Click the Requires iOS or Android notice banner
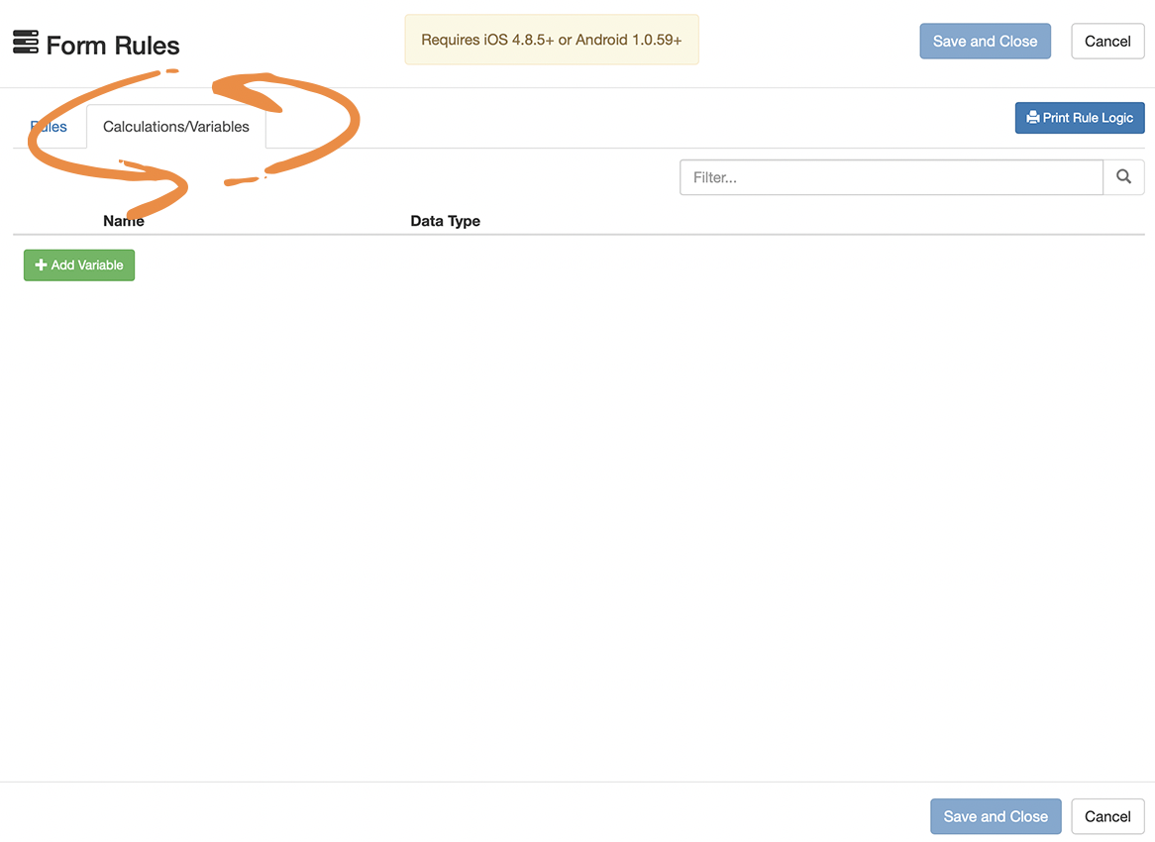Screen dimensions: 1155x842 pyautogui.click(x=551, y=40)
